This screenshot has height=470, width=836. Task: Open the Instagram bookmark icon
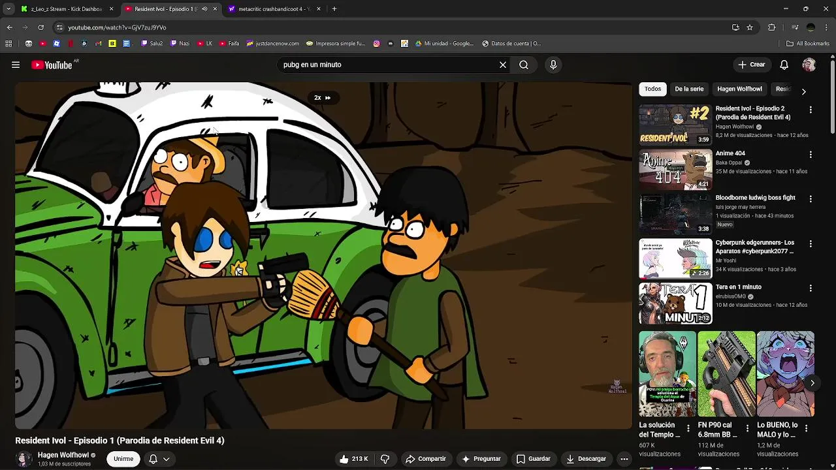[x=377, y=44]
